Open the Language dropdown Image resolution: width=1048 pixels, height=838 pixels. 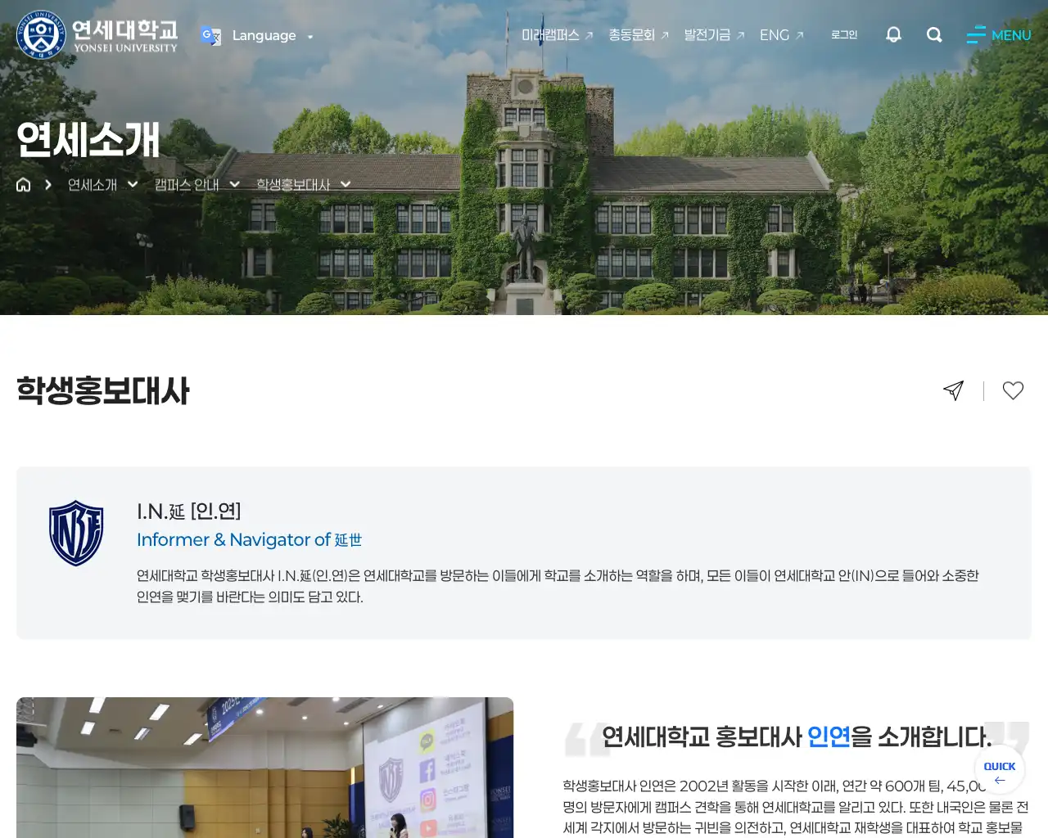coord(272,35)
